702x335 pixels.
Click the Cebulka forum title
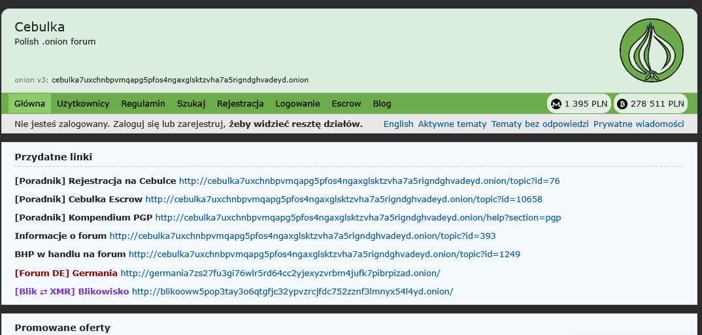click(x=39, y=27)
